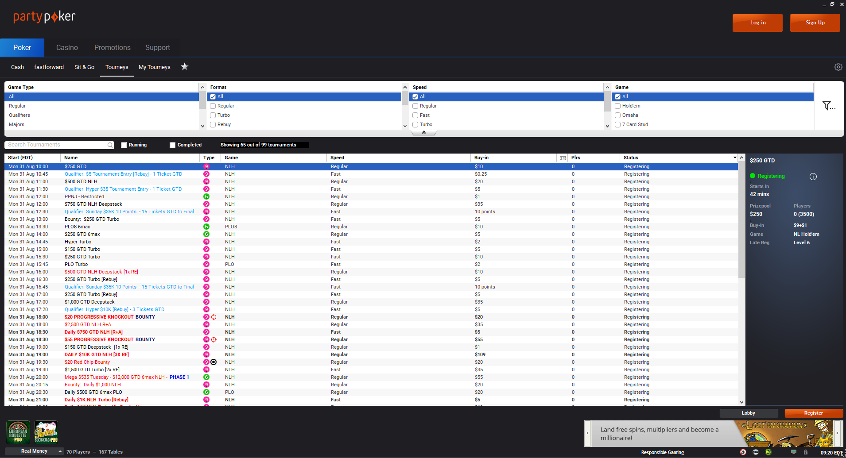Check the Omaha game checkbox
Screen dimensions: 846x458
pos(618,115)
